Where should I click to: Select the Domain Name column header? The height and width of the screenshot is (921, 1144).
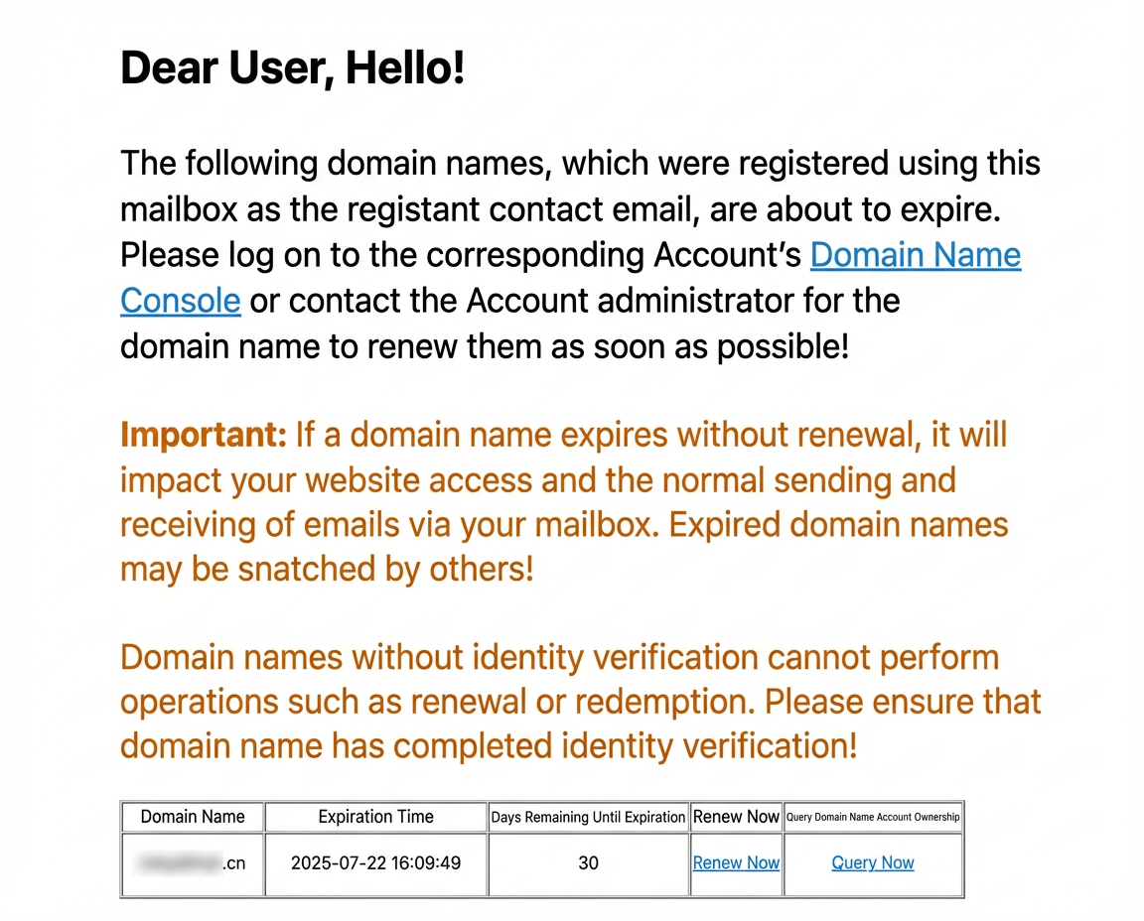click(193, 817)
